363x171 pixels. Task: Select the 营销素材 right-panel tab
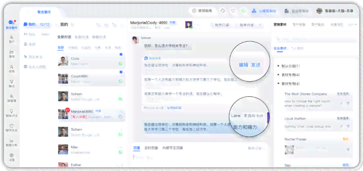click(280, 24)
